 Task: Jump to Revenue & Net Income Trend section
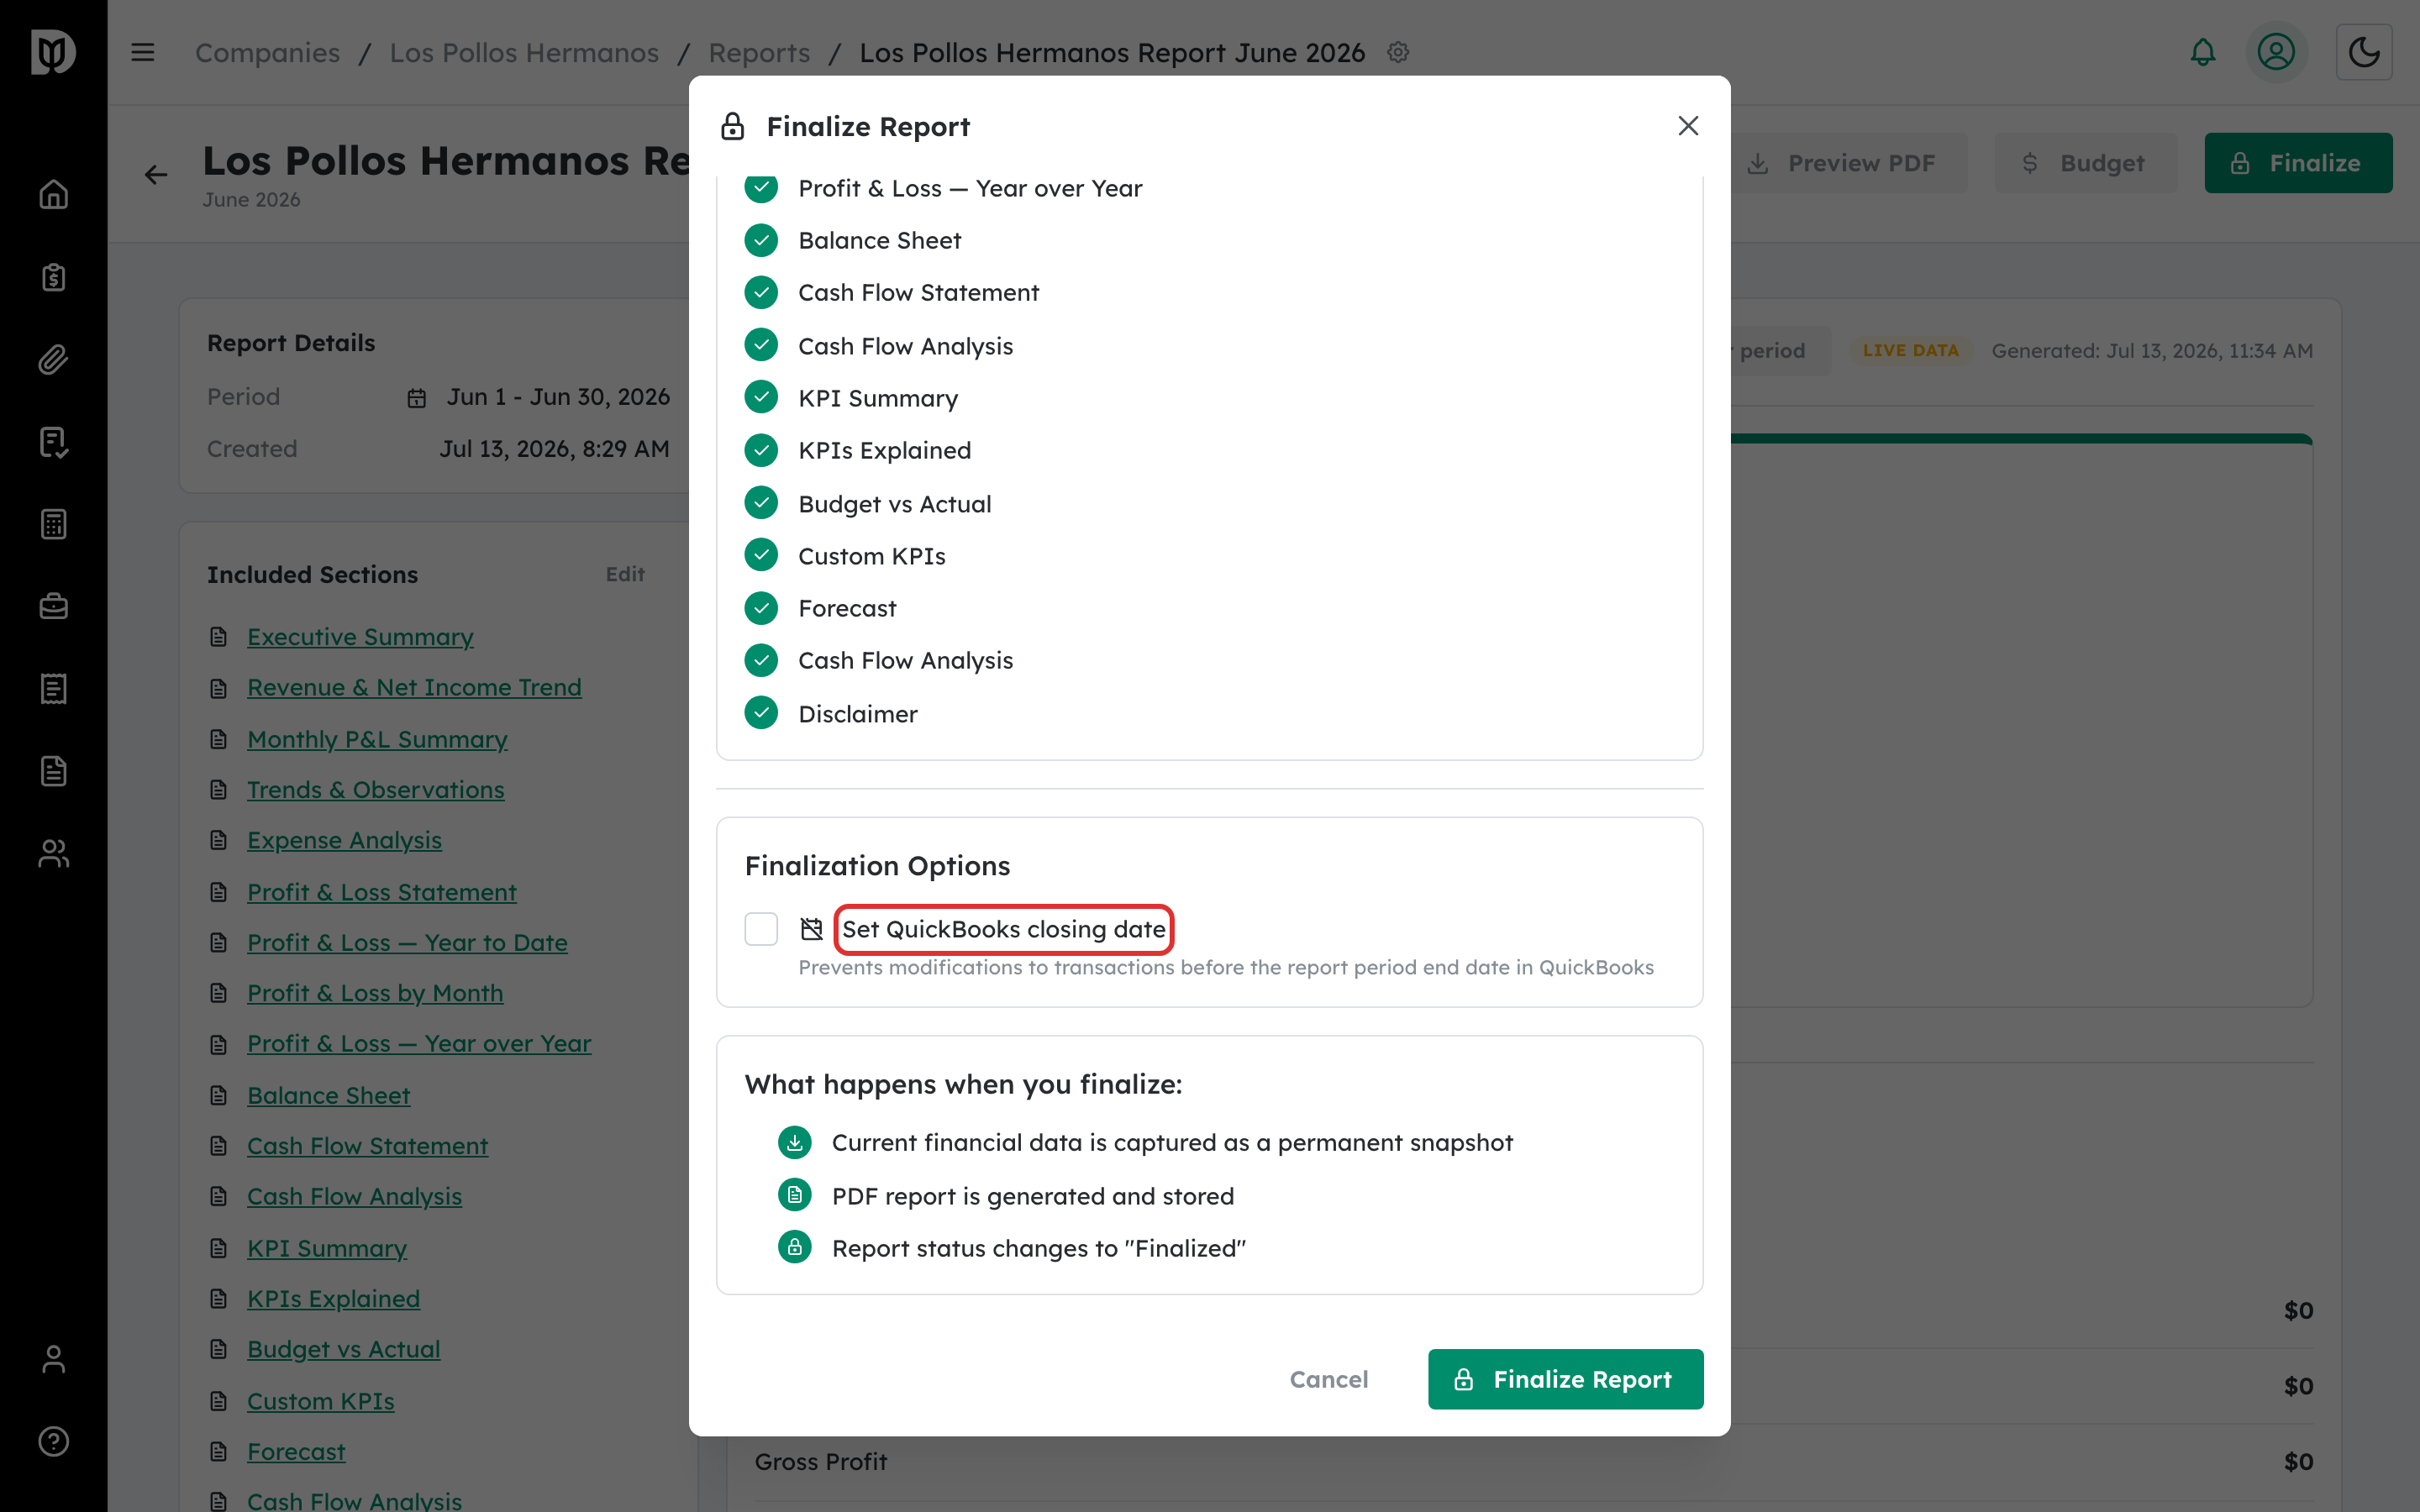coord(414,687)
